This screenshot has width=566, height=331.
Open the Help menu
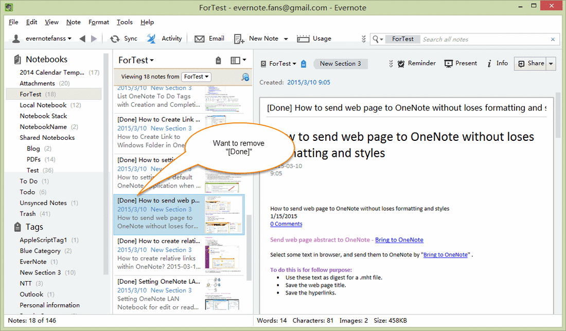tap(147, 22)
